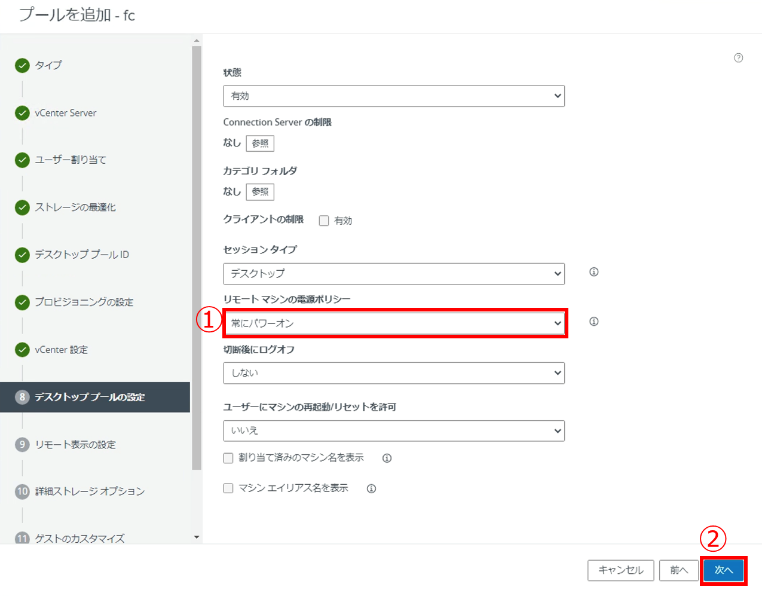Click the sidebar vertical scrollbar

(x=197, y=257)
